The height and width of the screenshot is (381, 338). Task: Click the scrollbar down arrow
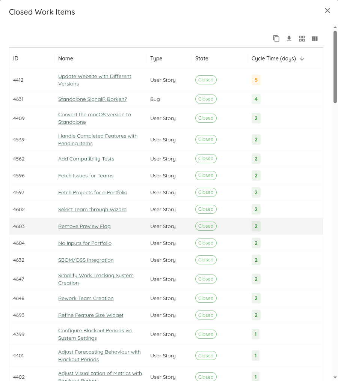pos(335,377)
